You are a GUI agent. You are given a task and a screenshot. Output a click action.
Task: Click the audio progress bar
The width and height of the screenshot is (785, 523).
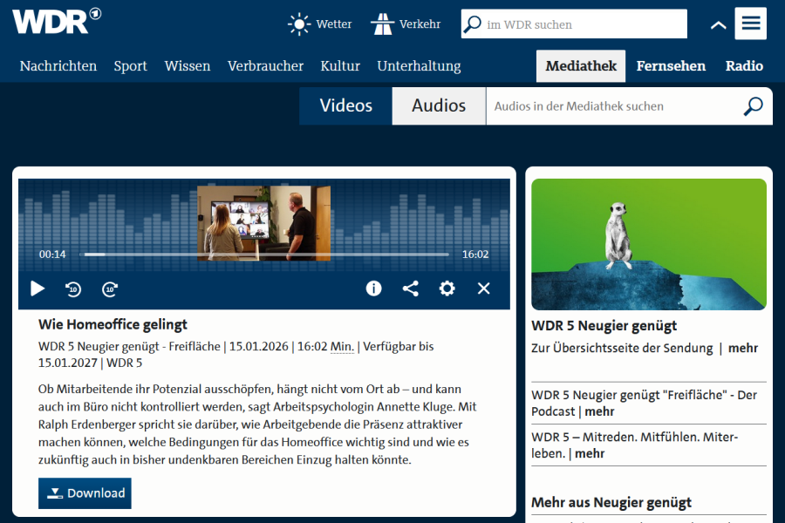click(x=266, y=255)
